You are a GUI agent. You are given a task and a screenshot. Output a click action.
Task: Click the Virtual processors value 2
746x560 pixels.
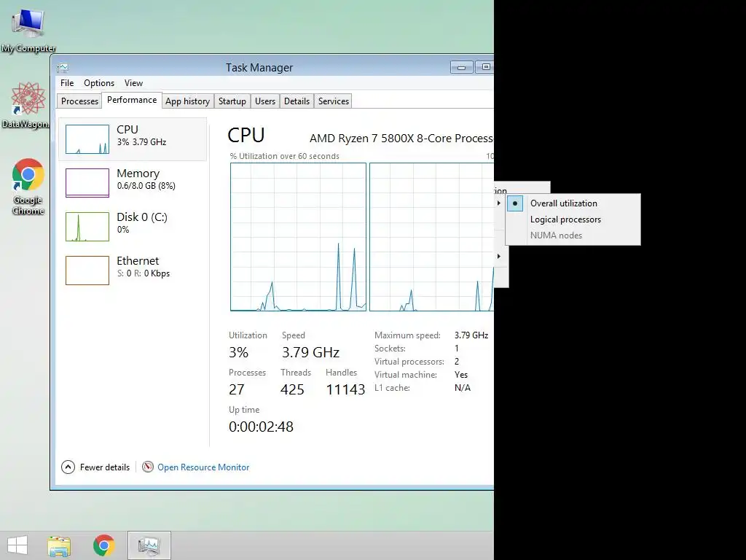tap(457, 362)
